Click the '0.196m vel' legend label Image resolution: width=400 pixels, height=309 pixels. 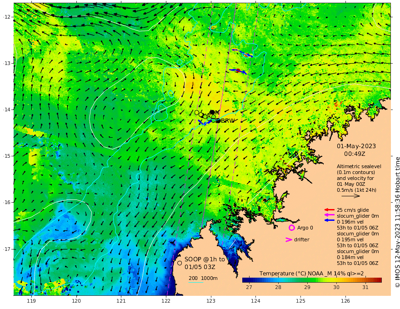pyautogui.click(x=350, y=222)
